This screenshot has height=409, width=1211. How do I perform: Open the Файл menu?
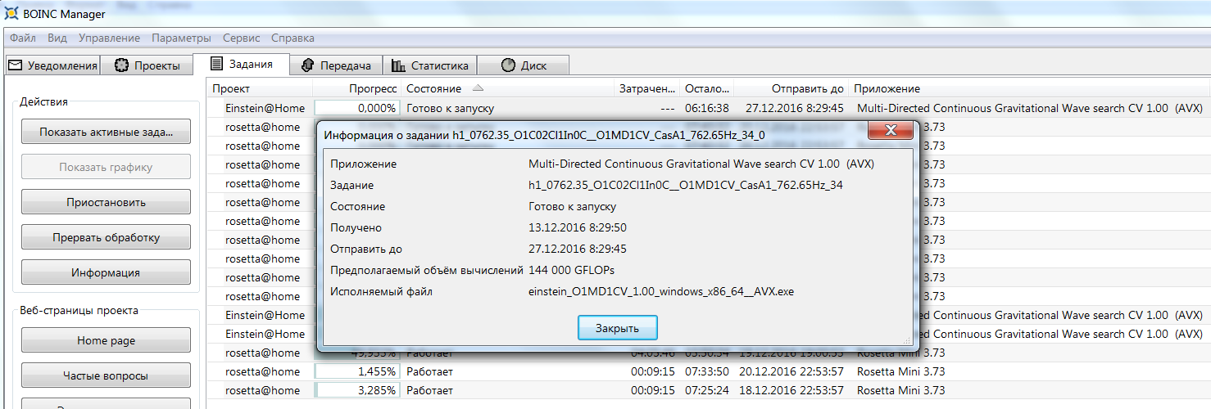pos(23,38)
